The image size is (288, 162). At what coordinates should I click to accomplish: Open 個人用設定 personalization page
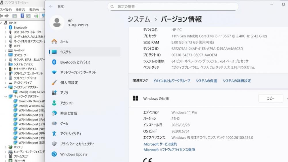84,82
